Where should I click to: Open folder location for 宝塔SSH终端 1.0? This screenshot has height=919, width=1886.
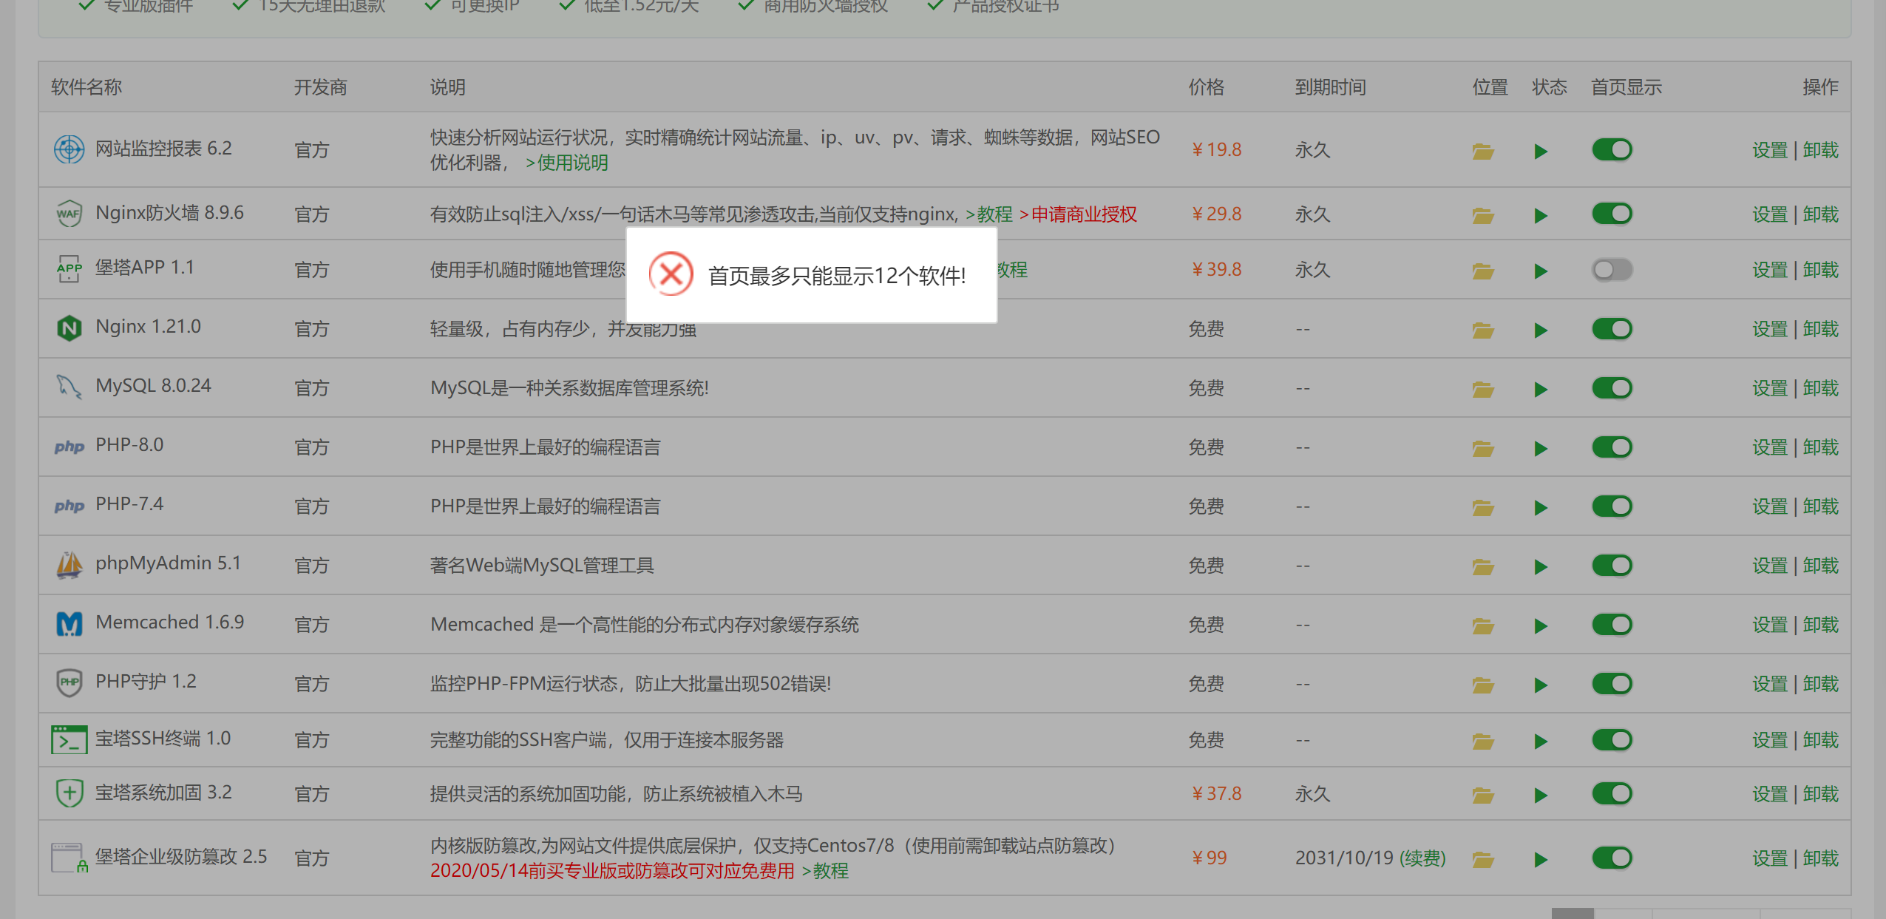pos(1483,742)
